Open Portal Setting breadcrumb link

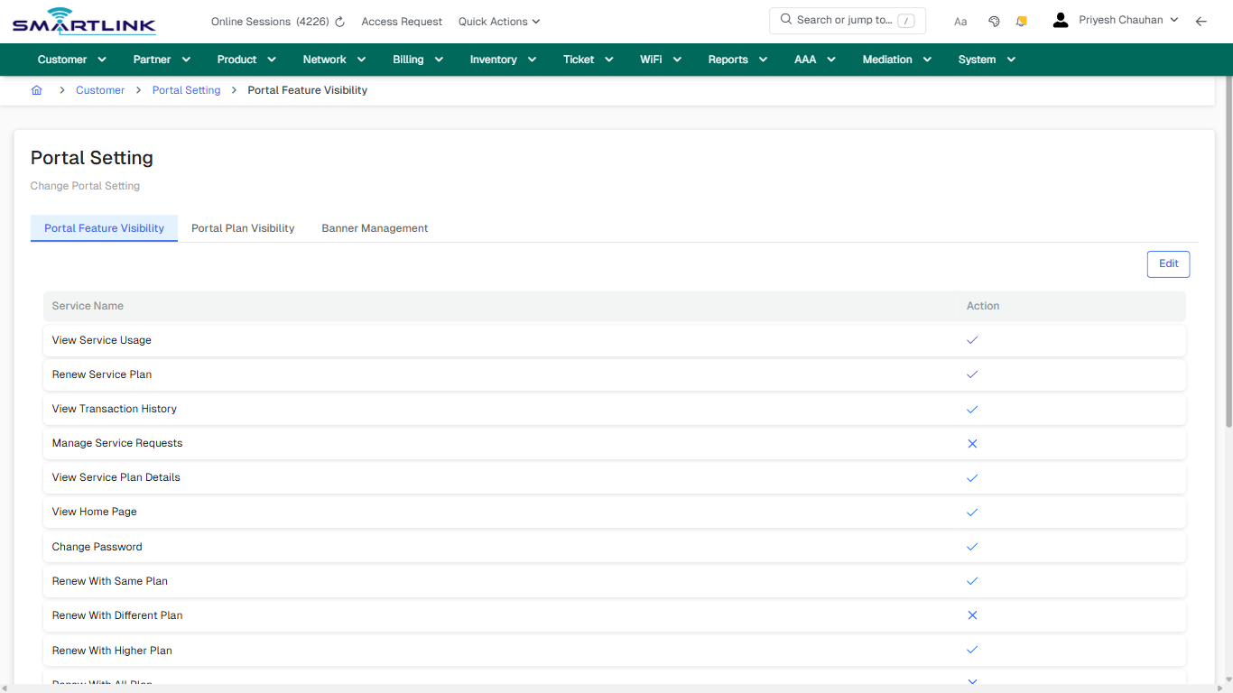(x=186, y=90)
